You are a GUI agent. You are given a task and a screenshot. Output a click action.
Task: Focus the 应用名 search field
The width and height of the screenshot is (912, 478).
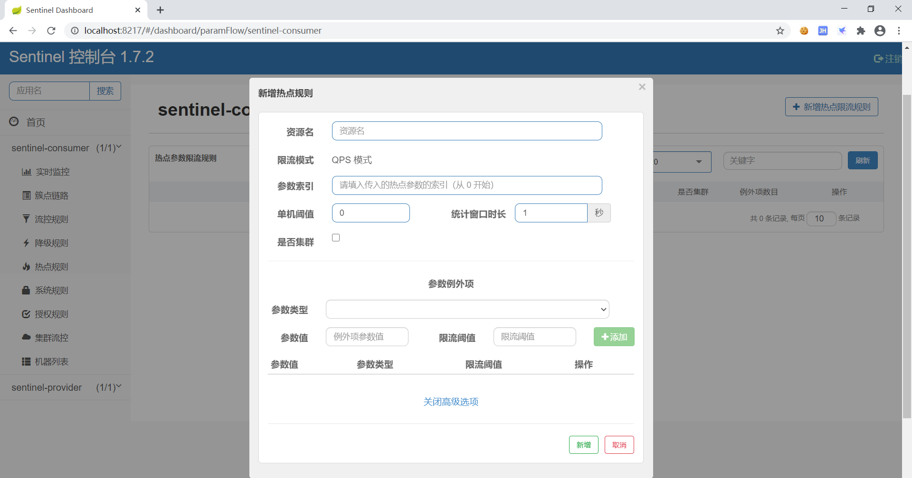click(x=49, y=91)
